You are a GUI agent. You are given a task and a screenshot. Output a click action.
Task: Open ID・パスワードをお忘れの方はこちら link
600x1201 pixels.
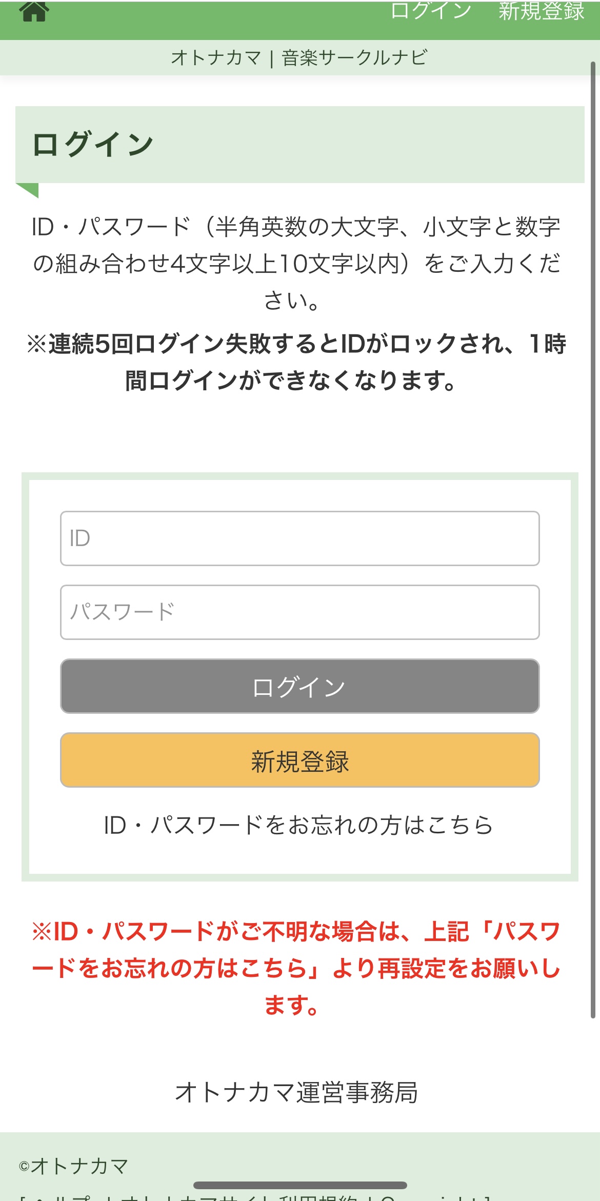[x=298, y=825]
